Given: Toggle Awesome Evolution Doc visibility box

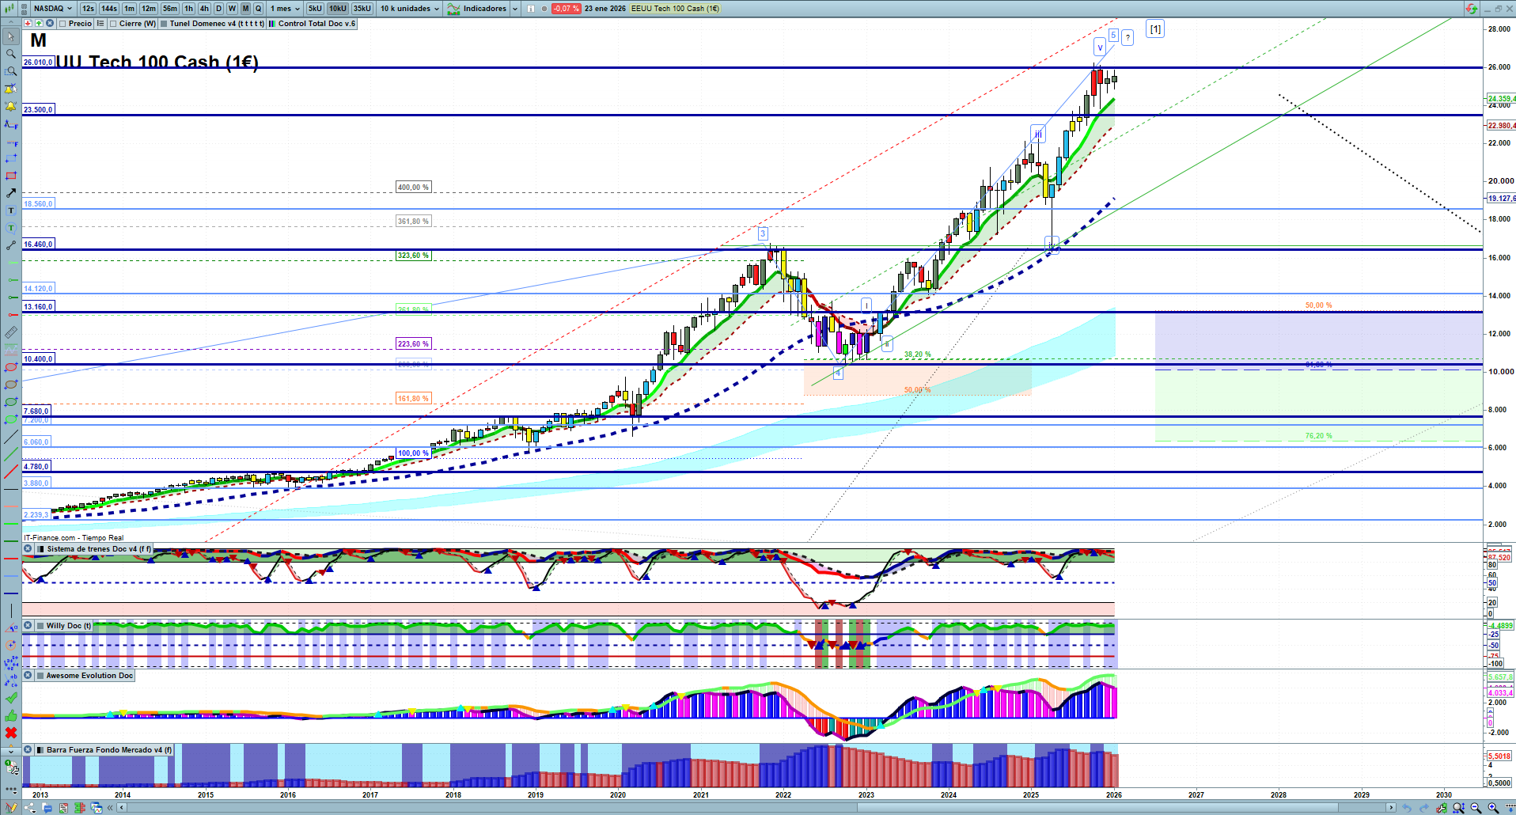Looking at the screenshot, I should coord(40,676).
